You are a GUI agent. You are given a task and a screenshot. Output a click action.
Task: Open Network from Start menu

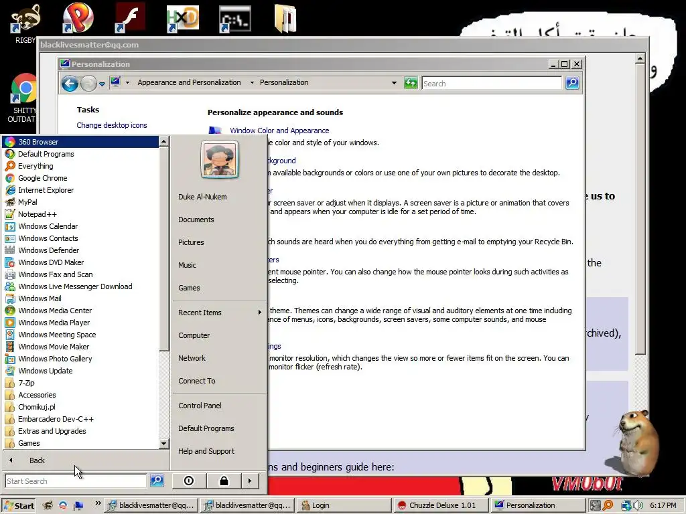tap(192, 358)
